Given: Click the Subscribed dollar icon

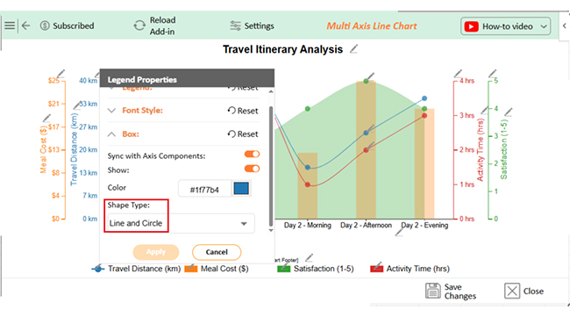Looking at the screenshot, I should pos(45,25).
